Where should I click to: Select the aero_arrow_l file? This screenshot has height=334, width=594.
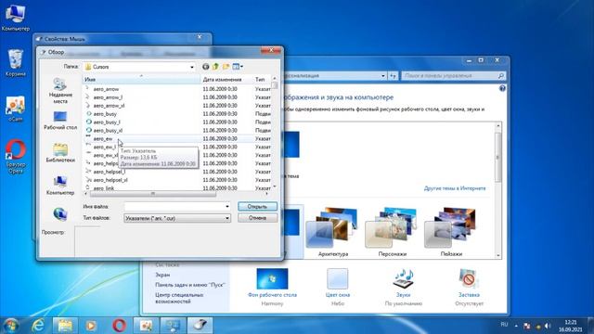(x=108, y=97)
